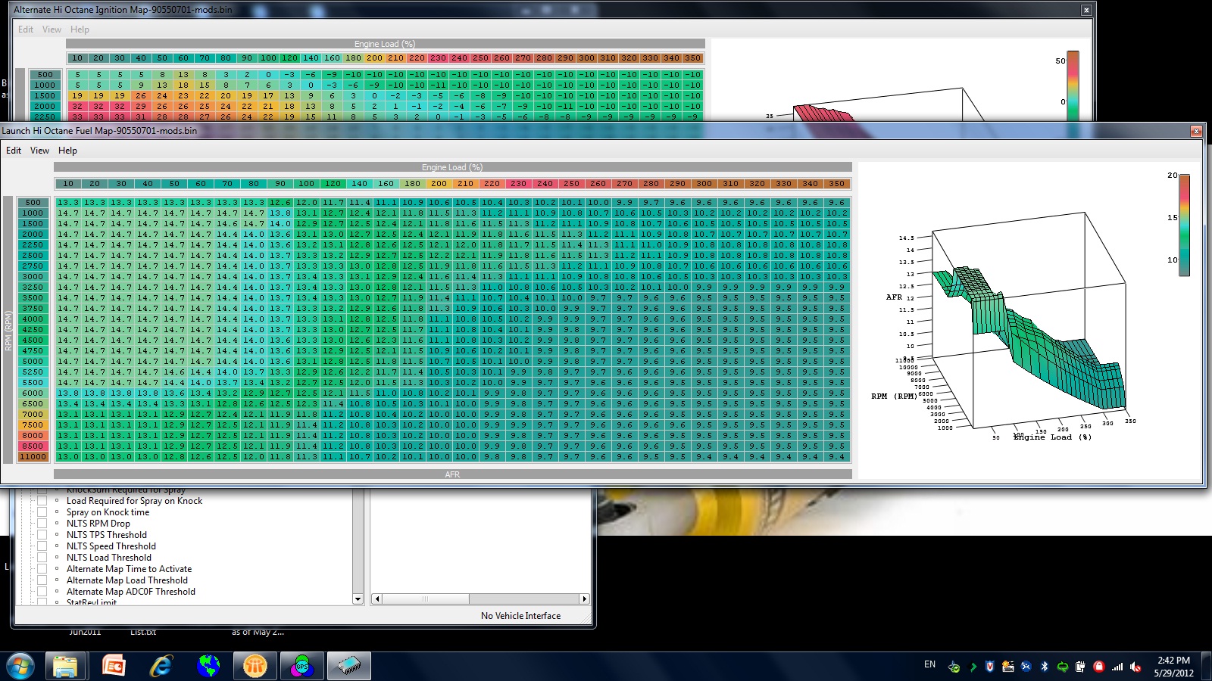Select the 500 RPM row header in fuel map
The image size is (1212, 681).
(33, 203)
